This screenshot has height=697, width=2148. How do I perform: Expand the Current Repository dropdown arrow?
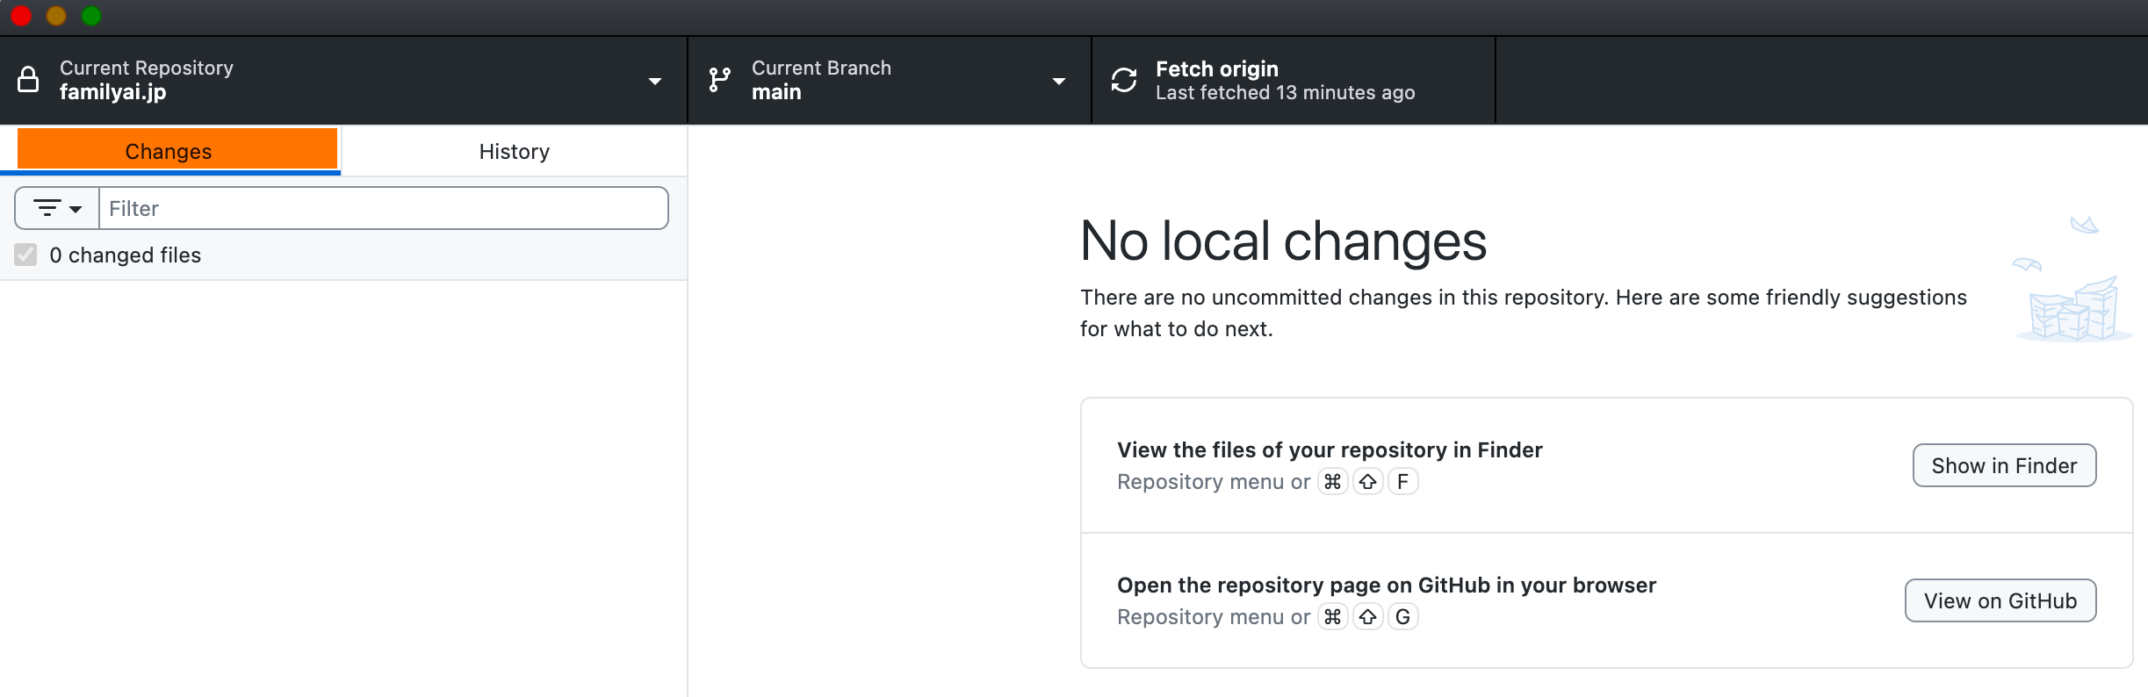click(654, 82)
